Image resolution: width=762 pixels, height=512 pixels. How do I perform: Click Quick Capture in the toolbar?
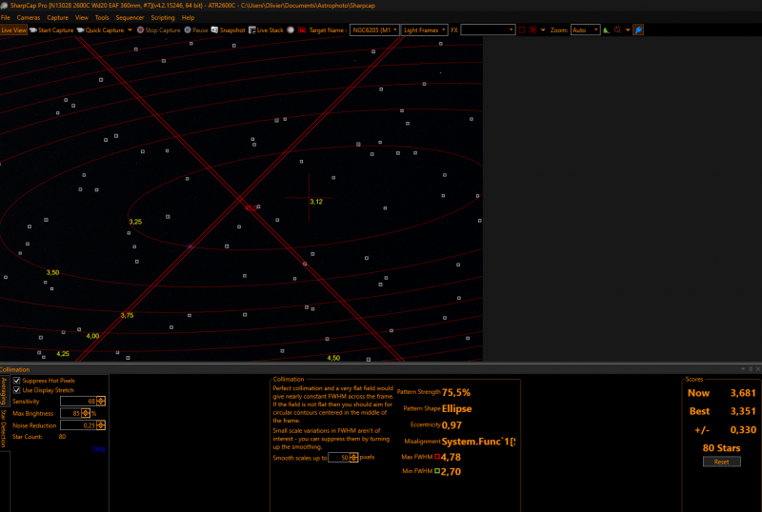[101, 30]
